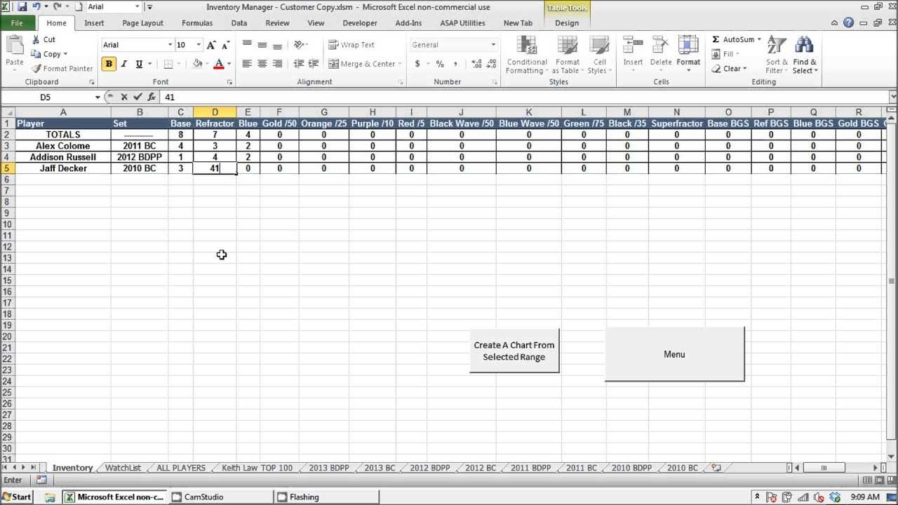Toggle Italic text formatting
This screenshot has height=505, width=898.
click(124, 64)
